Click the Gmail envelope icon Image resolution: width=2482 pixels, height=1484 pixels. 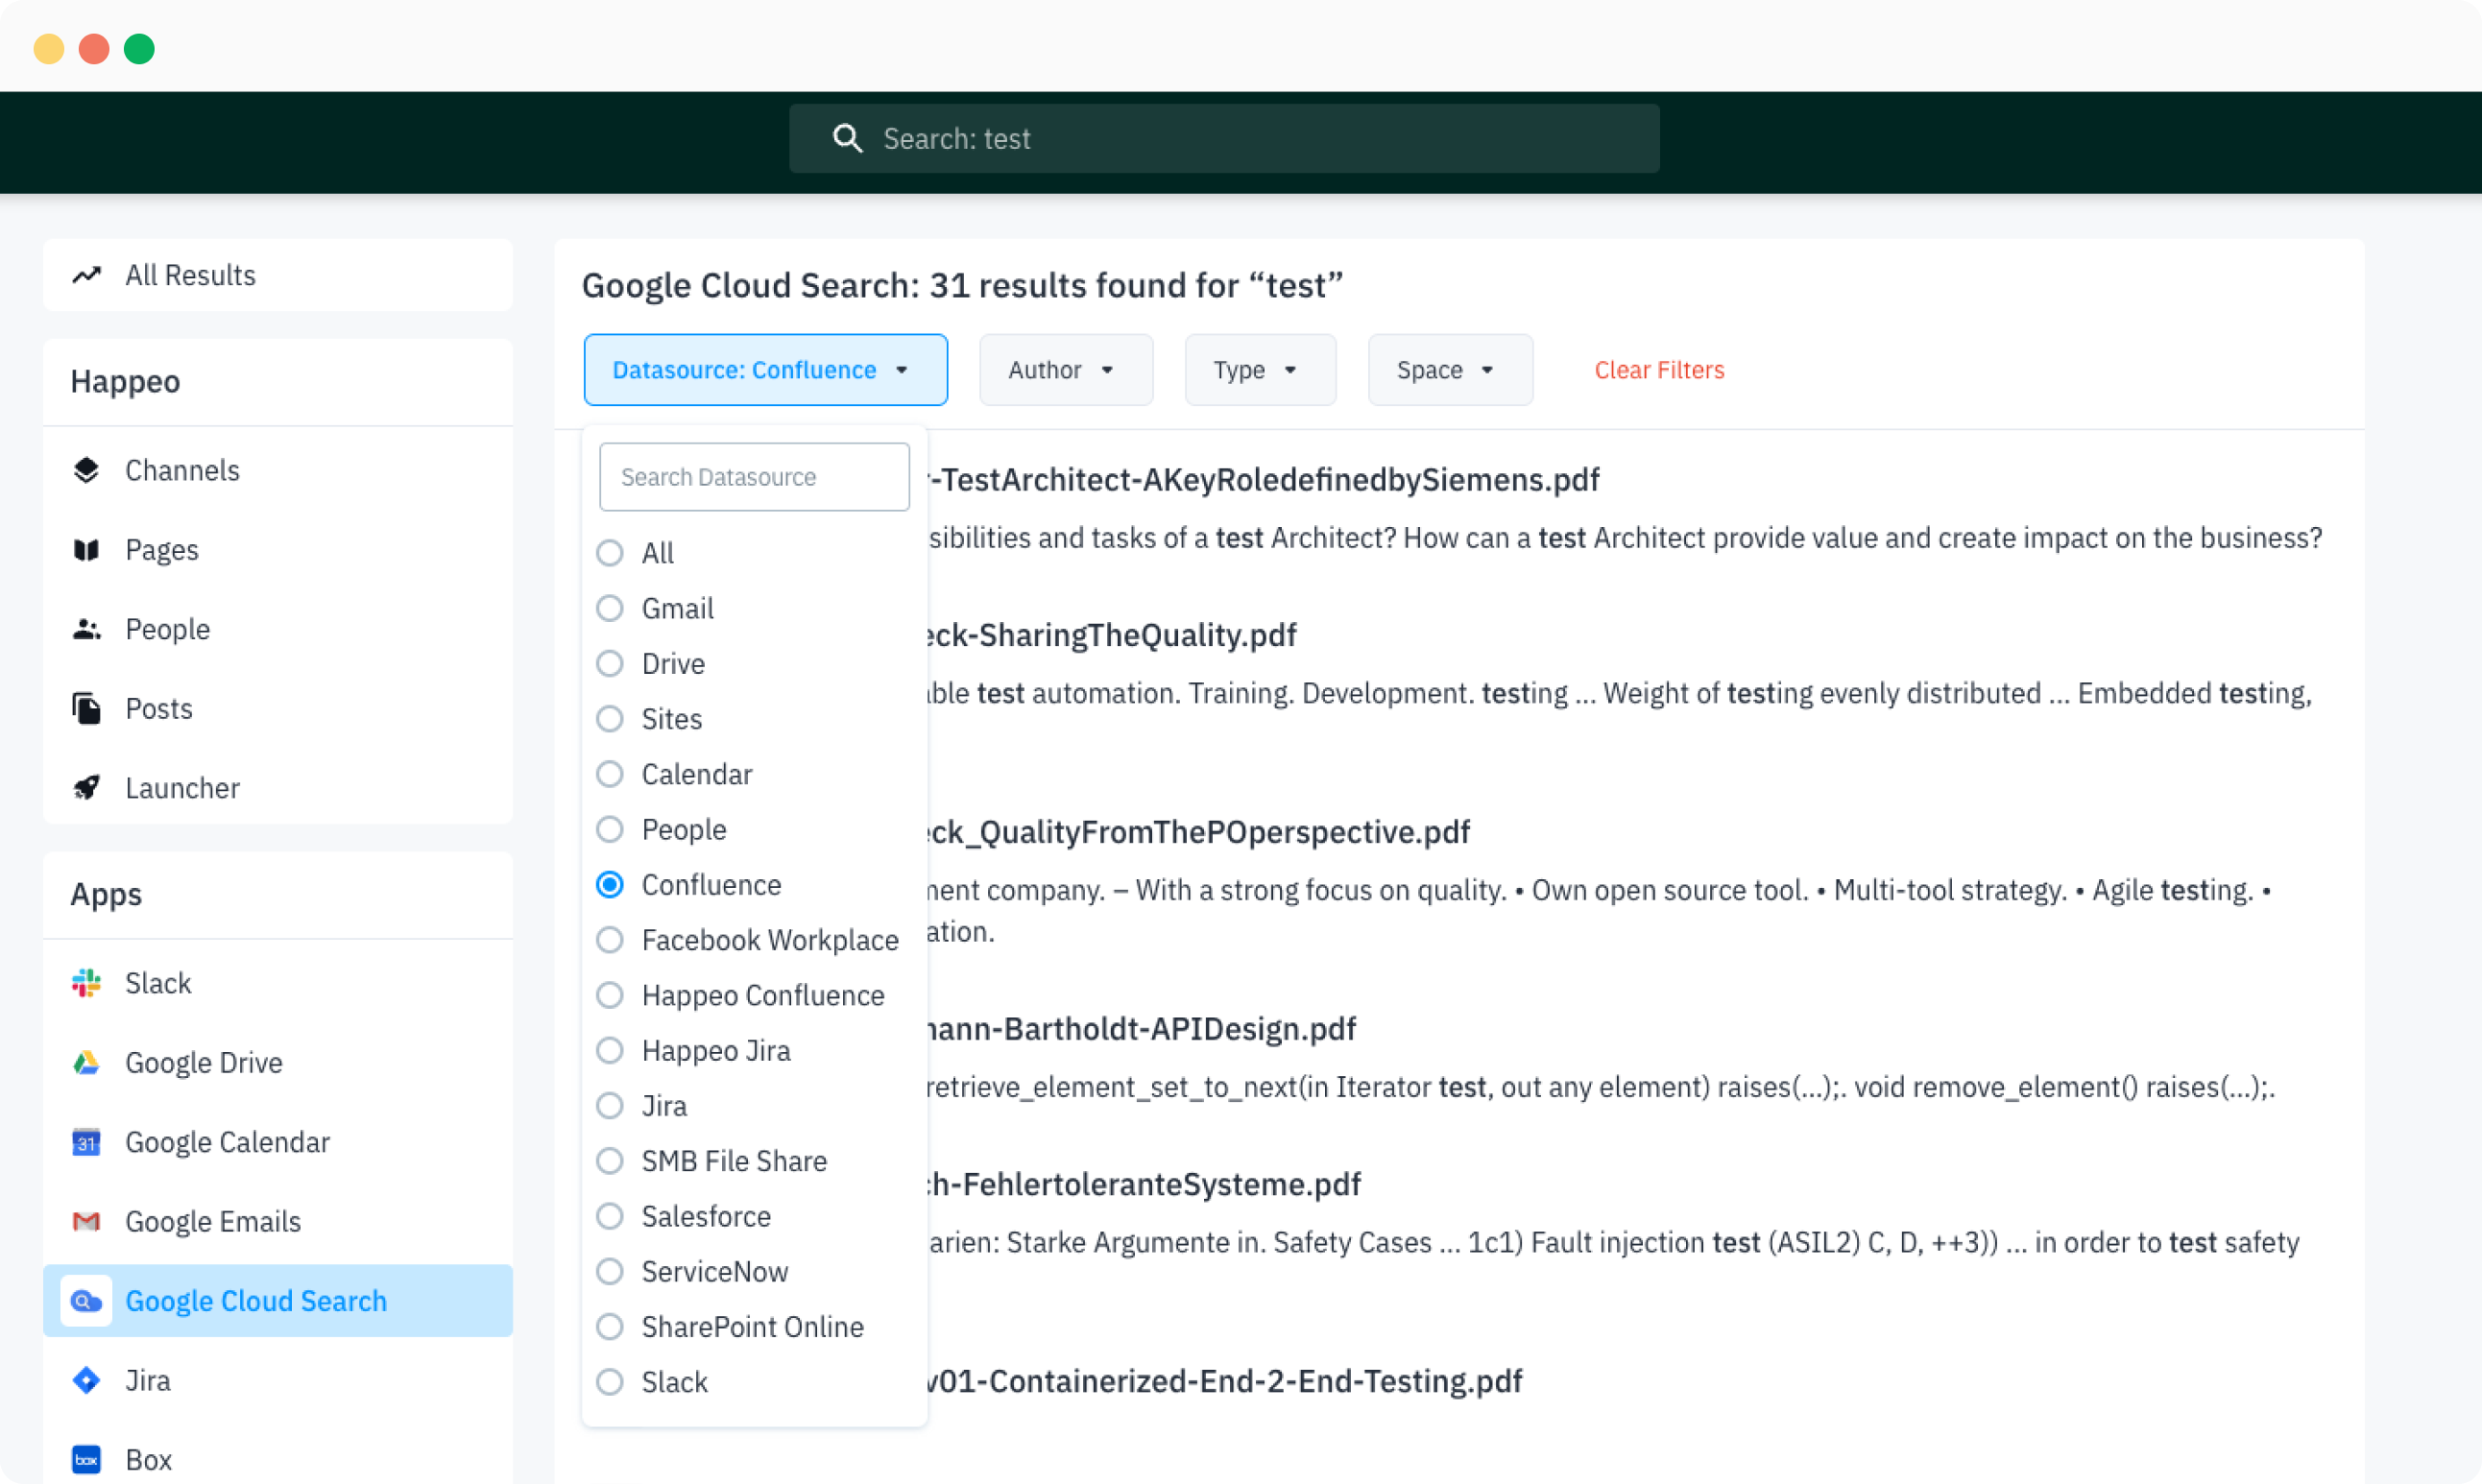(x=87, y=1221)
